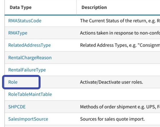Screen dimensions: 160x127
Task: Open the RoleTableMaintTable link
Action: tap(30, 94)
